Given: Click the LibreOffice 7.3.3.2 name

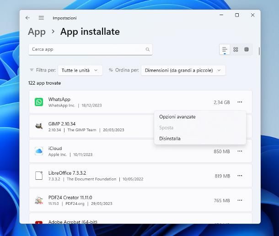Looking at the screenshot, I should (x=67, y=173).
